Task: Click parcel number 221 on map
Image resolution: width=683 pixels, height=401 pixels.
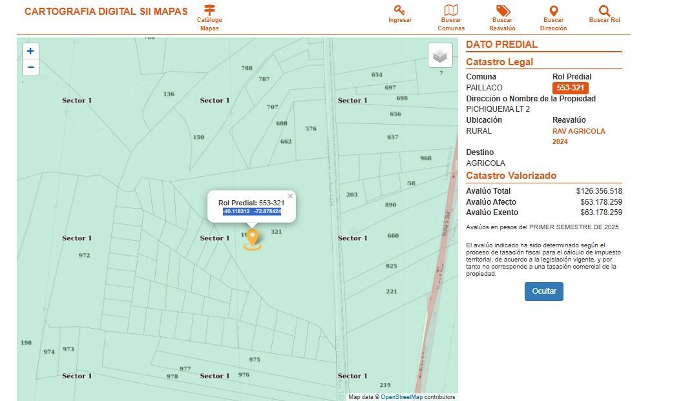Action: [391, 292]
